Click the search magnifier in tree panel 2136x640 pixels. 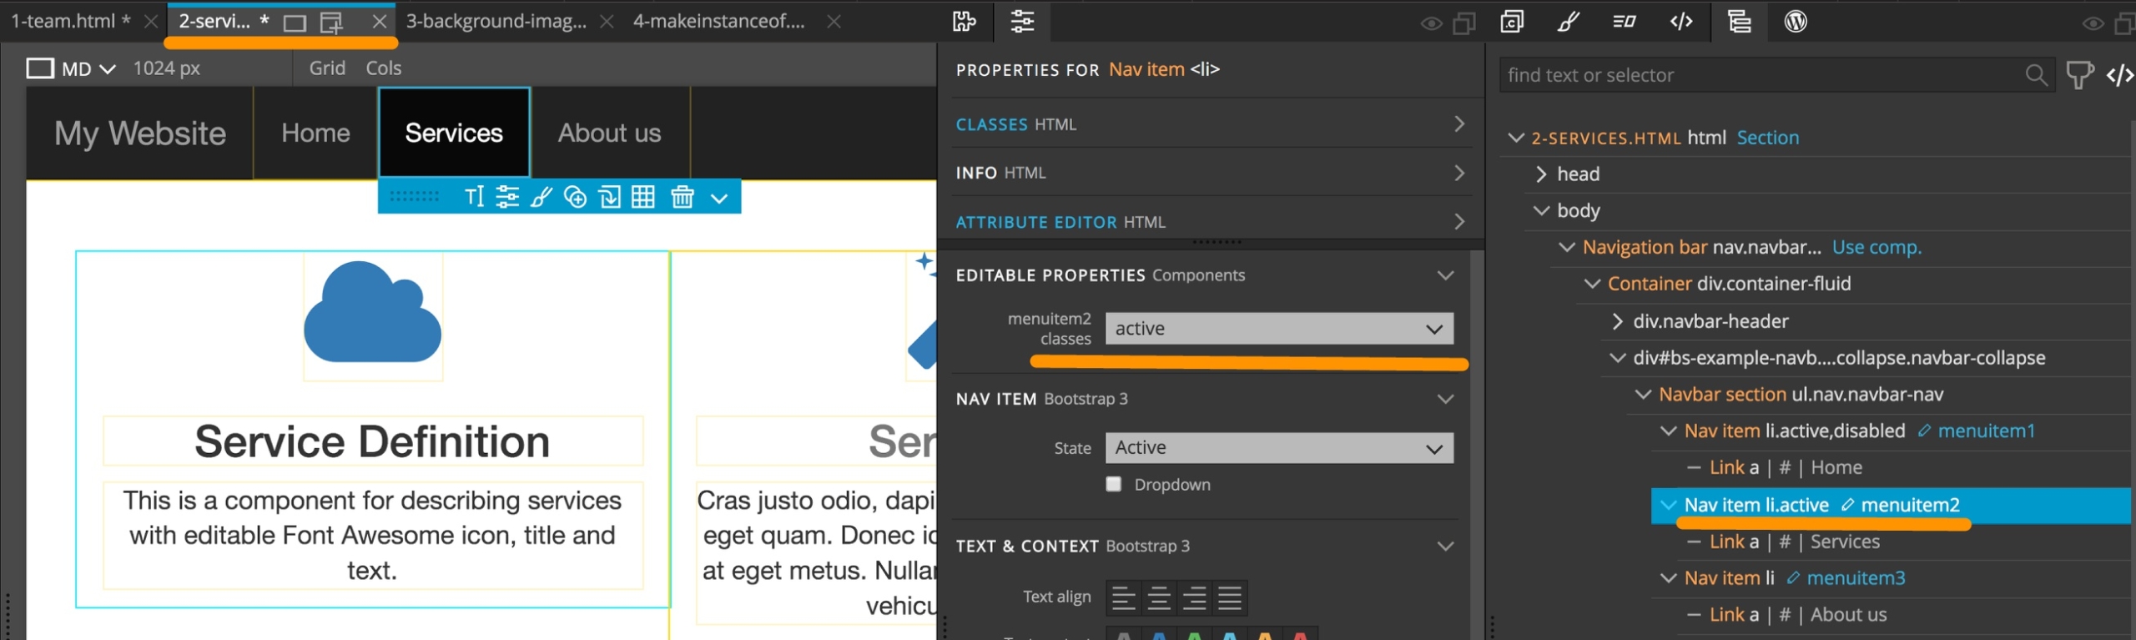pos(2036,75)
